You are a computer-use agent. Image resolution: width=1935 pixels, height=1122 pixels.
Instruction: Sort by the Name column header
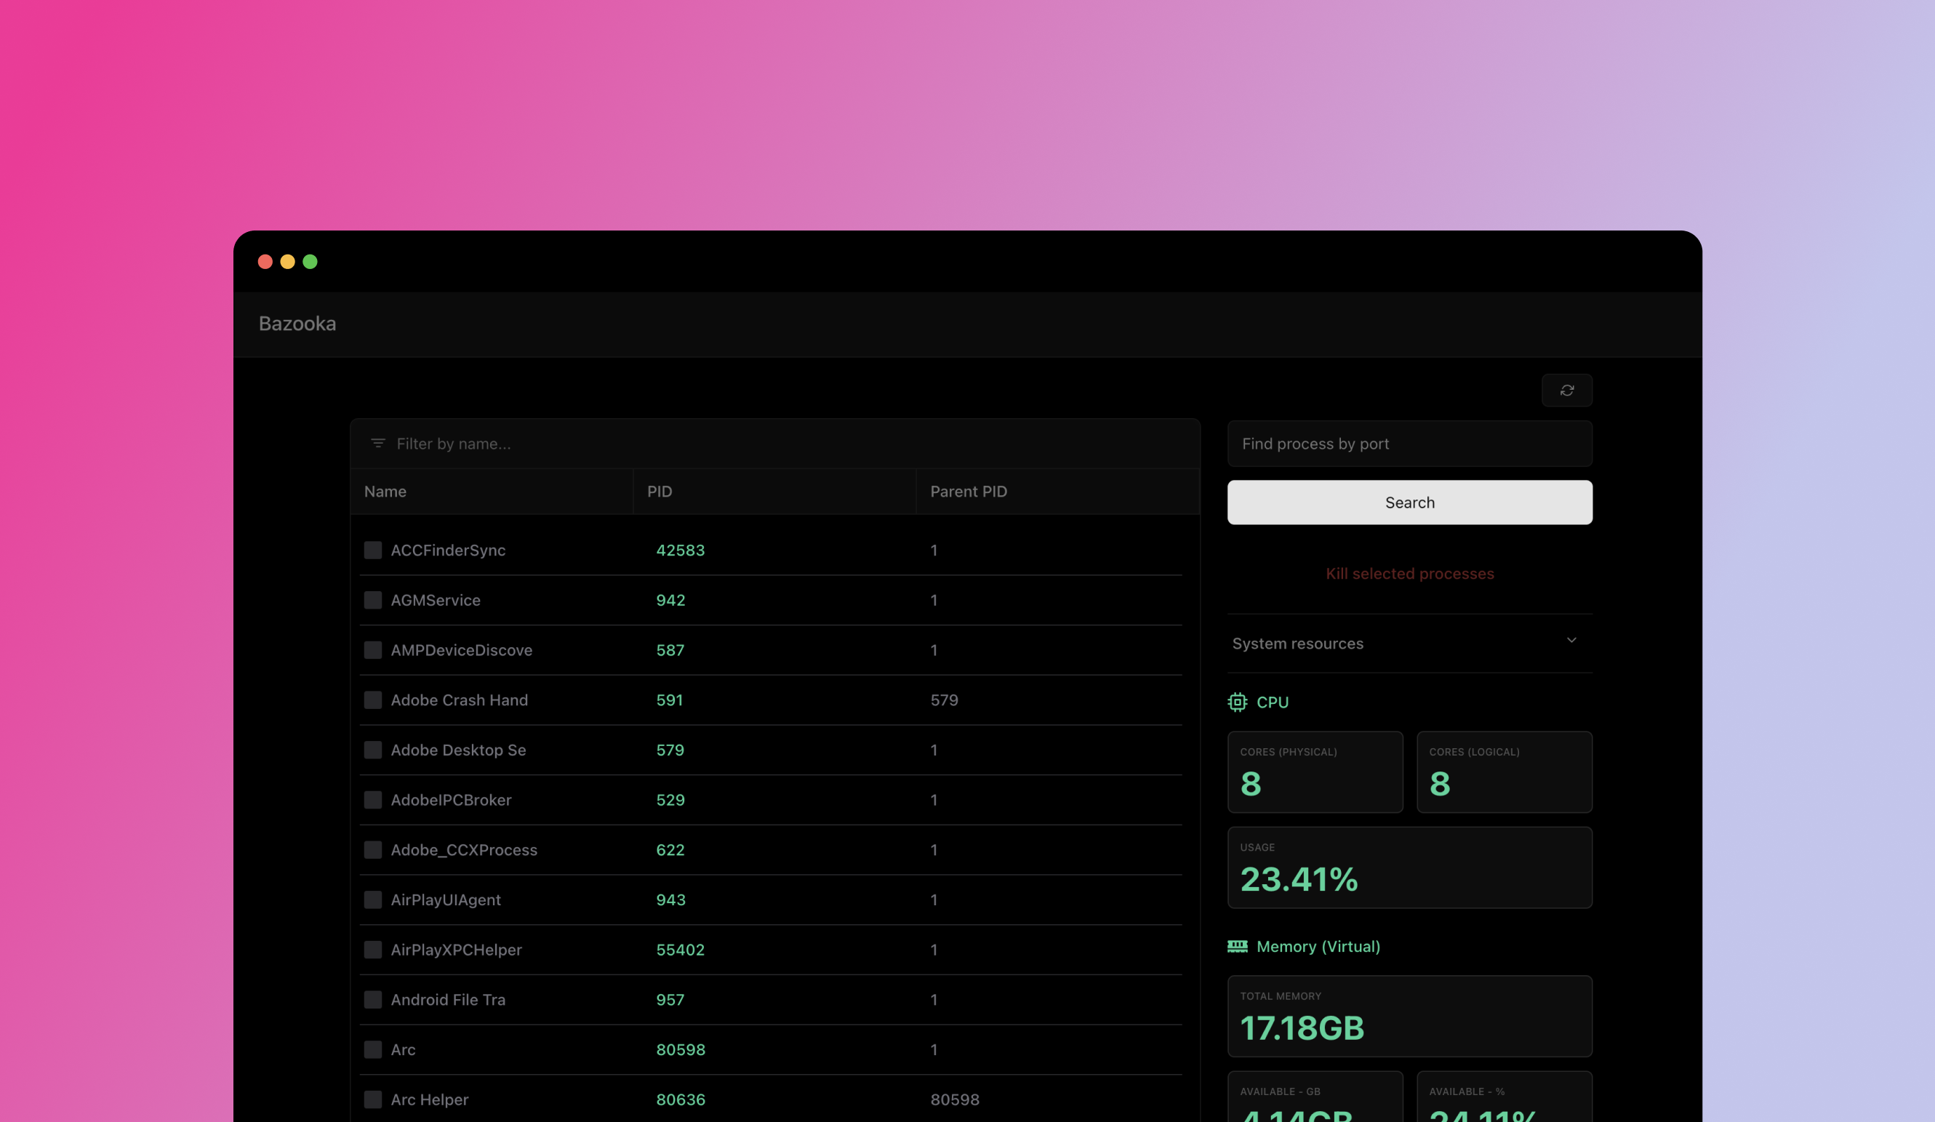(x=385, y=492)
